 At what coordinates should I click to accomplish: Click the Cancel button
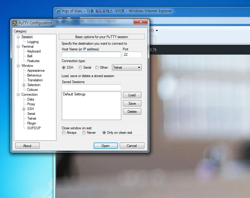coord(132,146)
